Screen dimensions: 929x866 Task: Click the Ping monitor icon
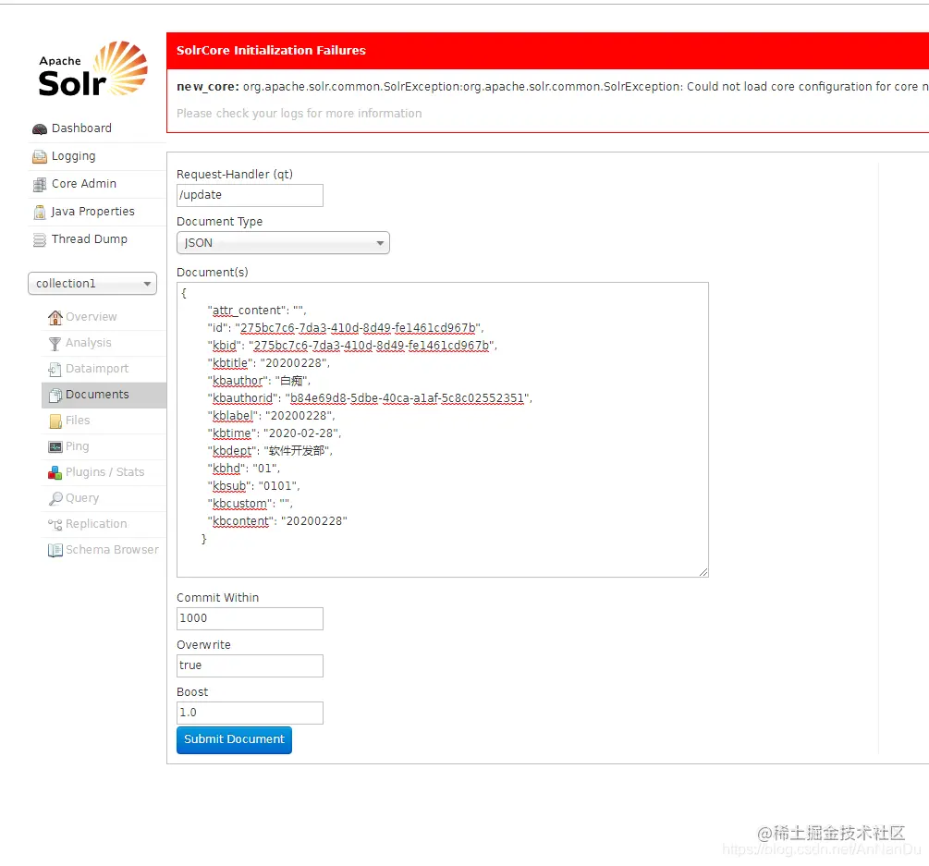coord(55,447)
